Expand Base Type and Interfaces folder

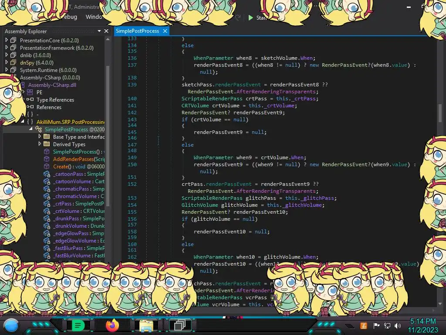40,137
